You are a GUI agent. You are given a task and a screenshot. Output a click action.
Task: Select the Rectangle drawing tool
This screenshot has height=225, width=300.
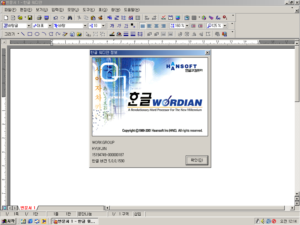tap(30, 34)
